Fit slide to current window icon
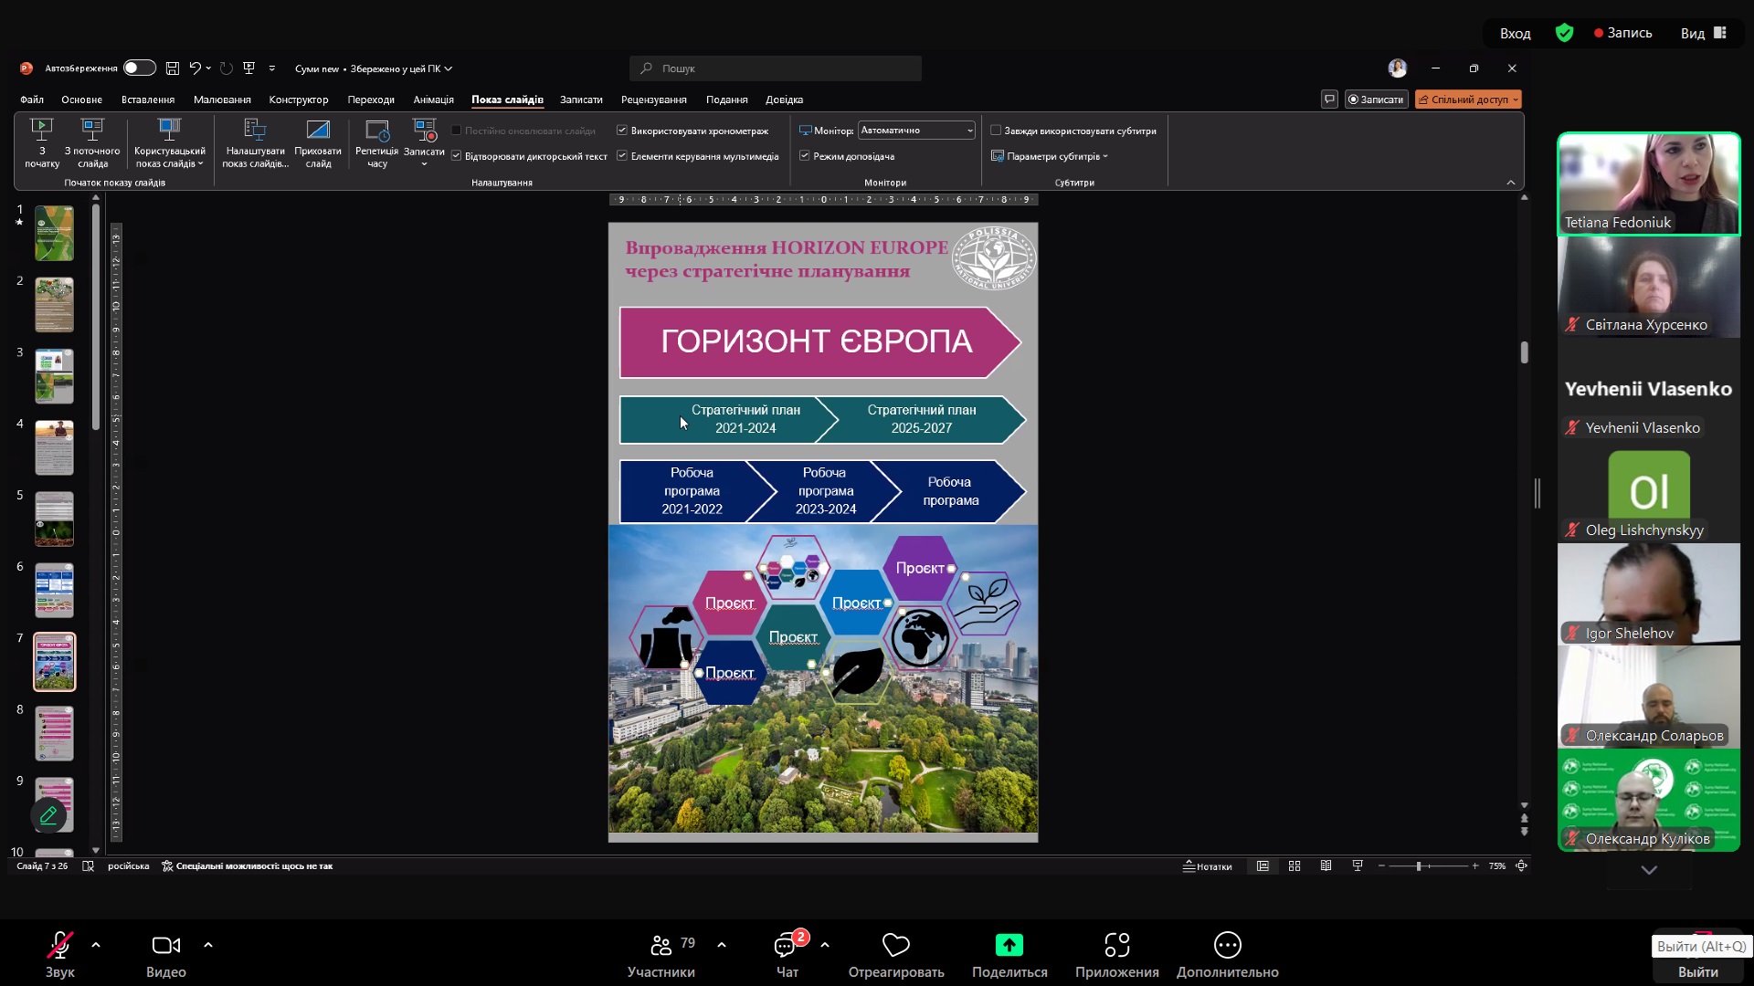The image size is (1754, 986). coord(1521,866)
